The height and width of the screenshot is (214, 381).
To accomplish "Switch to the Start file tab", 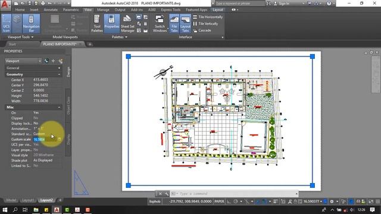I will 12,44.
